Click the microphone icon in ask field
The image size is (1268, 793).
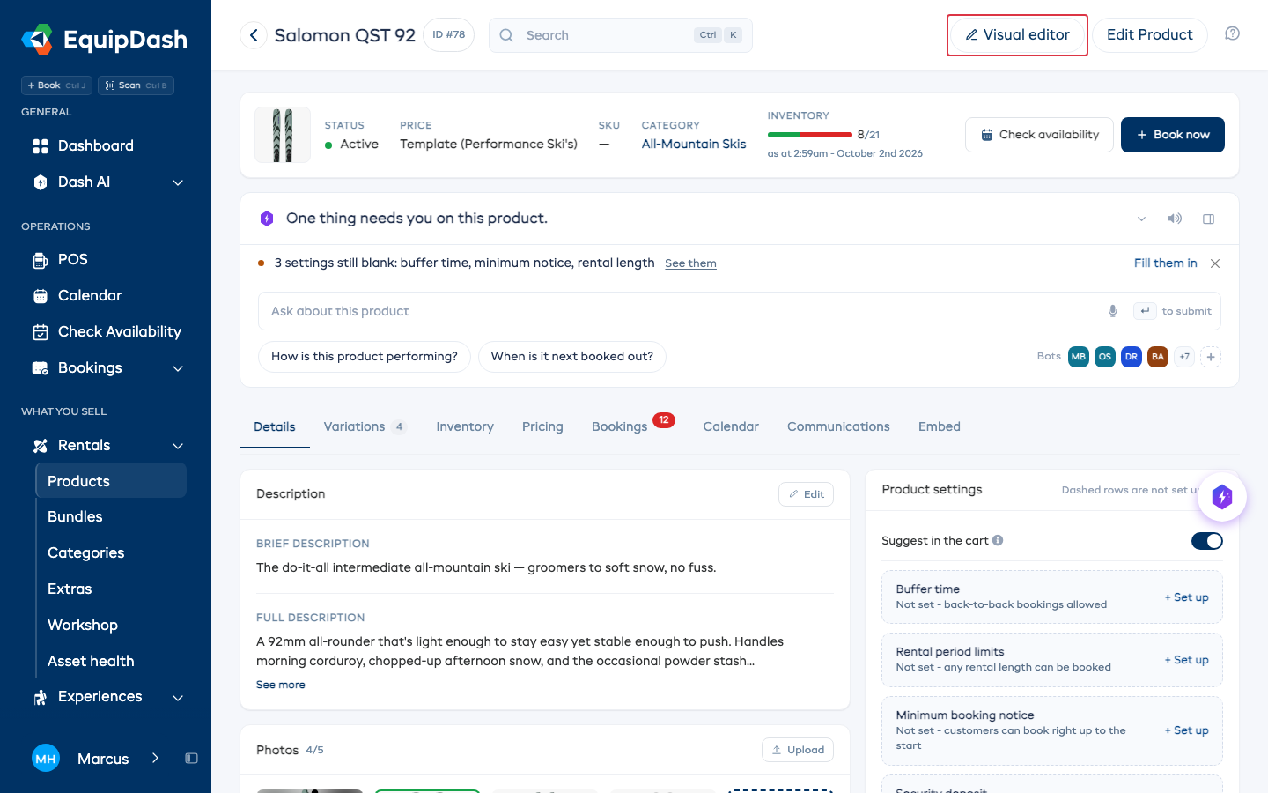(x=1113, y=311)
